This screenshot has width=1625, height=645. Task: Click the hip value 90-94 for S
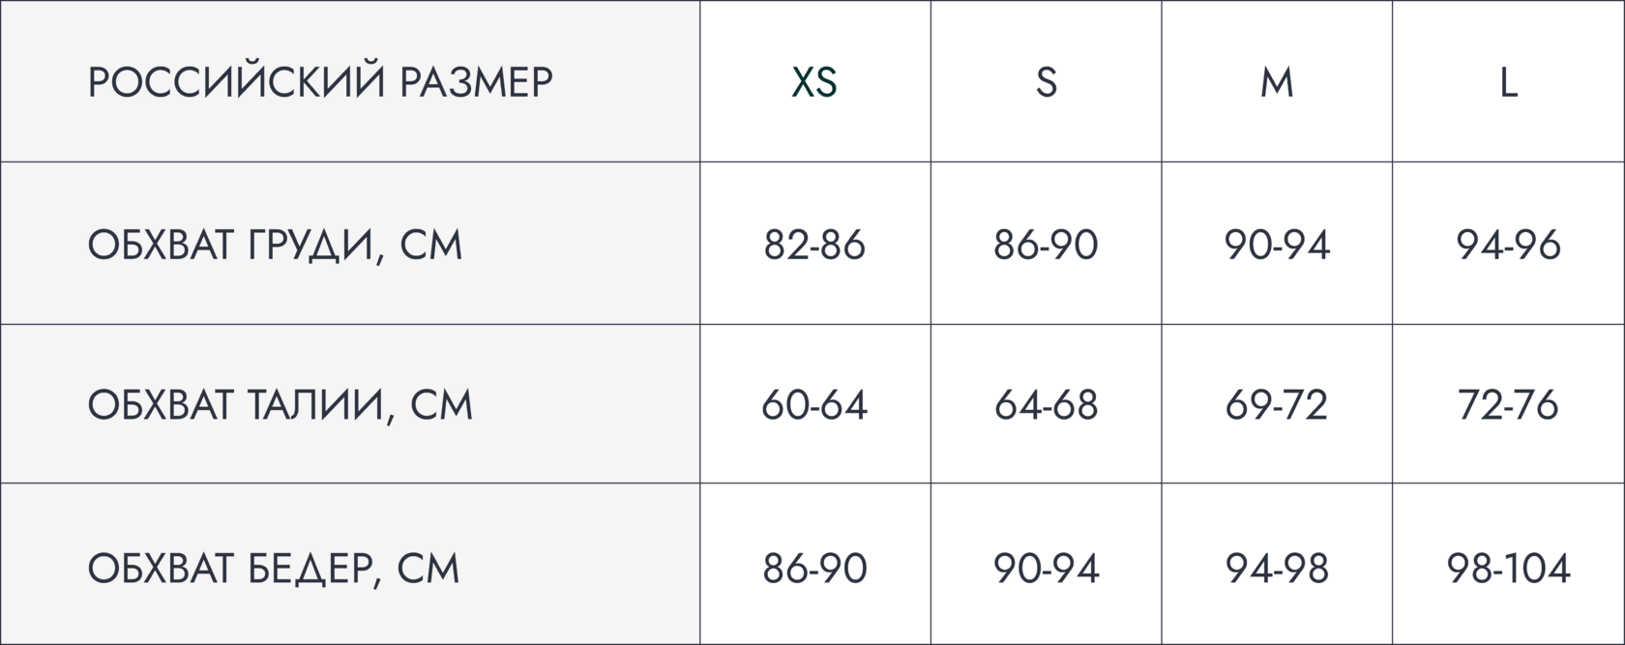(1046, 569)
